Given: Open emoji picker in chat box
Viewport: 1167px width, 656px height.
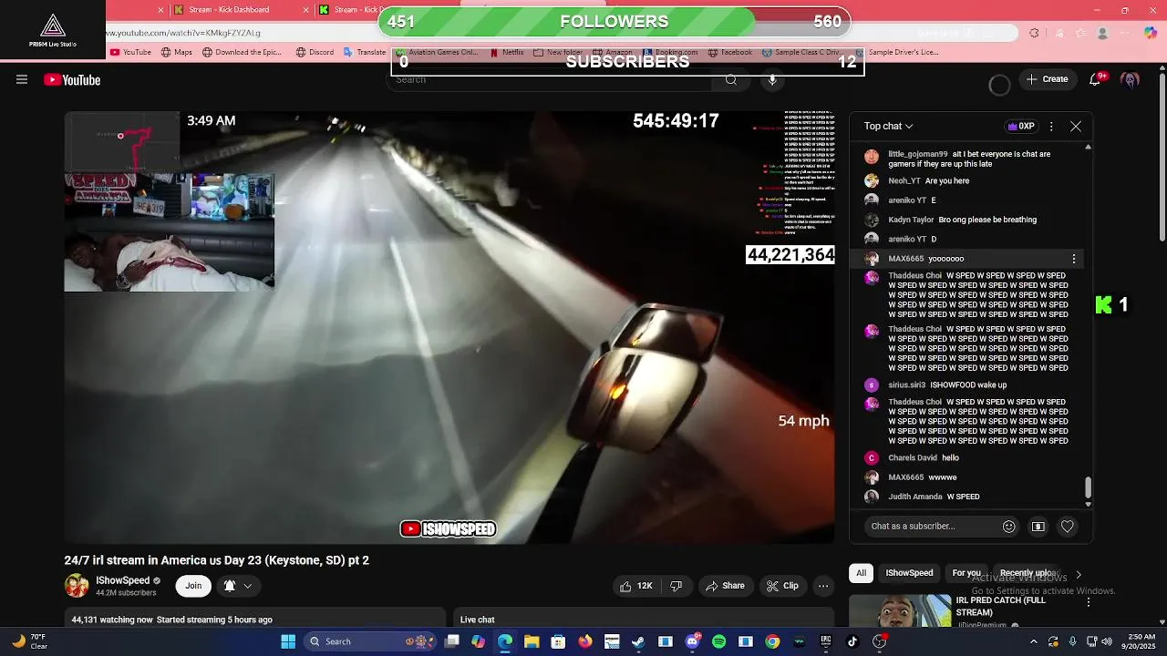Looking at the screenshot, I should [x=1008, y=526].
